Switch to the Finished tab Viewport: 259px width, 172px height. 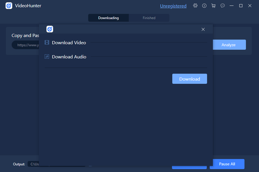149,18
